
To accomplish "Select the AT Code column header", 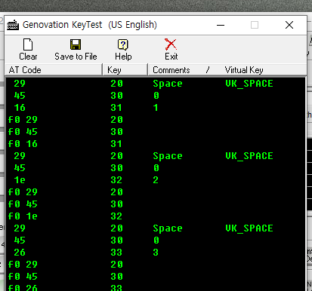I will point(54,70).
